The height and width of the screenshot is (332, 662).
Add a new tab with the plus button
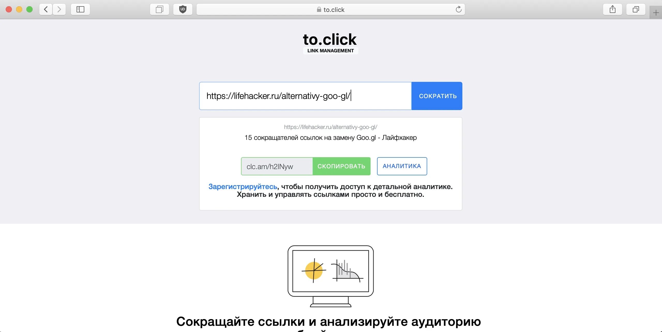click(656, 13)
